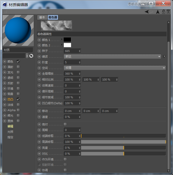Check the 绝对 checkbox
The width and height of the screenshot is (173, 175).
pos(65,124)
